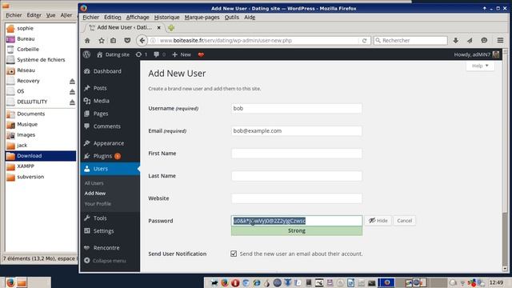
Task: Click the red heart icon in admin bar
Action: point(201,54)
